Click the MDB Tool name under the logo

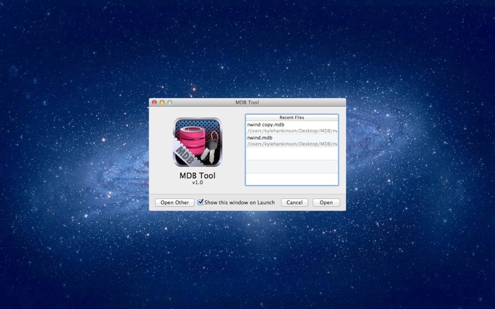[x=197, y=176]
